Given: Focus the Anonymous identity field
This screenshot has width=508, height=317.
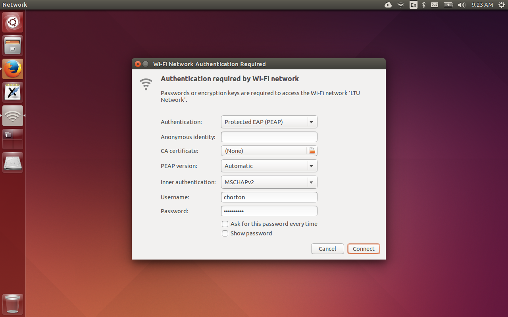Looking at the screenshot, I should 269,137.
